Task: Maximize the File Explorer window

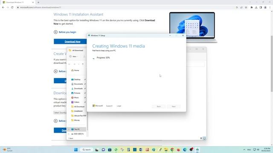Action: (x=197, y=49)
